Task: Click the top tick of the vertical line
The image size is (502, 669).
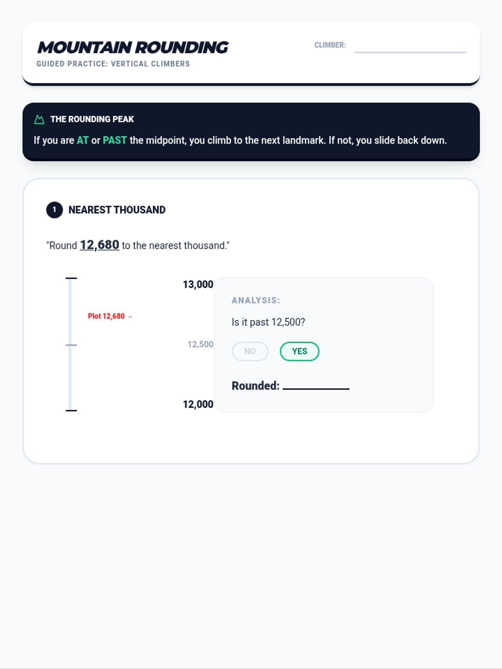Action: (71, 278)
